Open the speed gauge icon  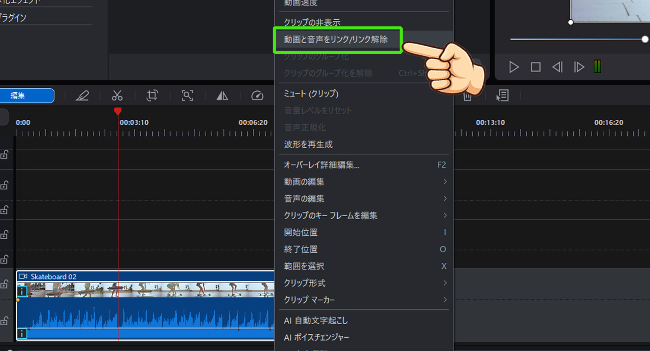tap(257, 95)
